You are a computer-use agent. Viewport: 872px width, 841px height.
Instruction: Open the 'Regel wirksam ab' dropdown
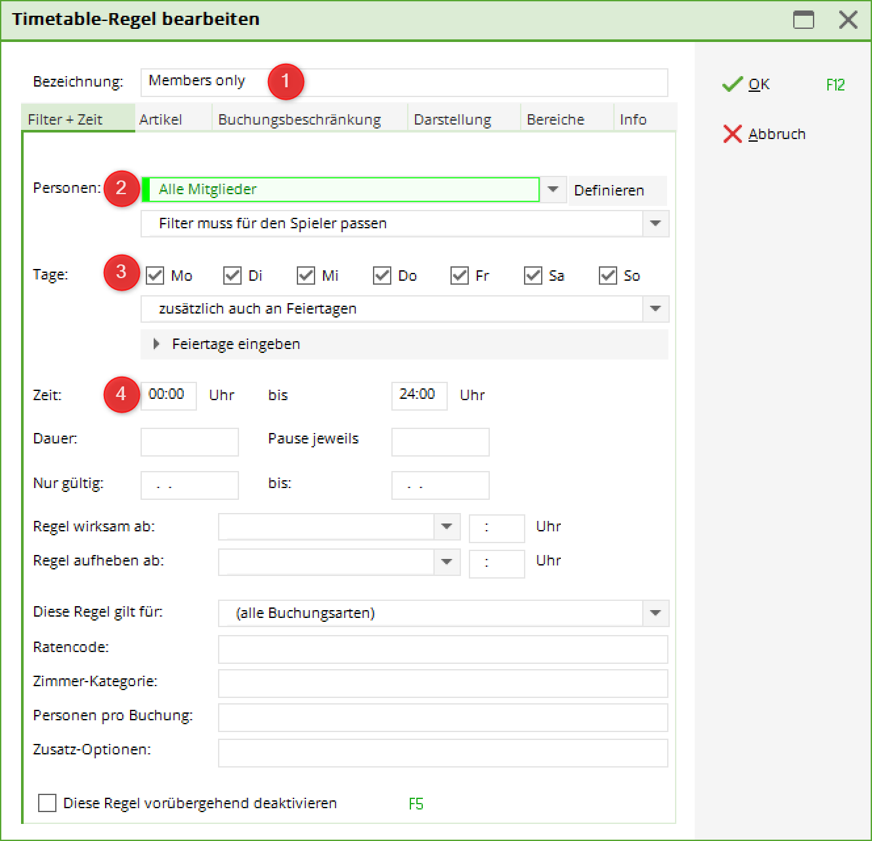pos(447,527)
